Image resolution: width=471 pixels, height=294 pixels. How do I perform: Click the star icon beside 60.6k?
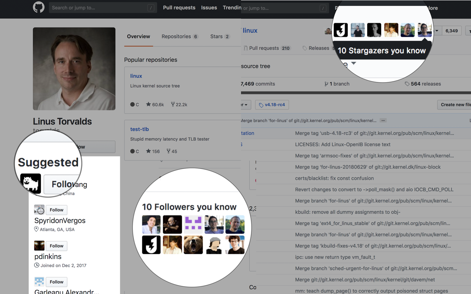[x=148, y=104]
